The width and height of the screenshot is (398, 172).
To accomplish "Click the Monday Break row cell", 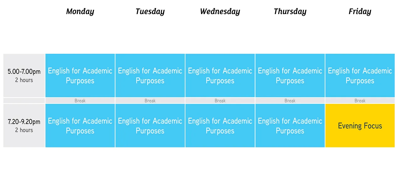I will click(x=80, y=101).
